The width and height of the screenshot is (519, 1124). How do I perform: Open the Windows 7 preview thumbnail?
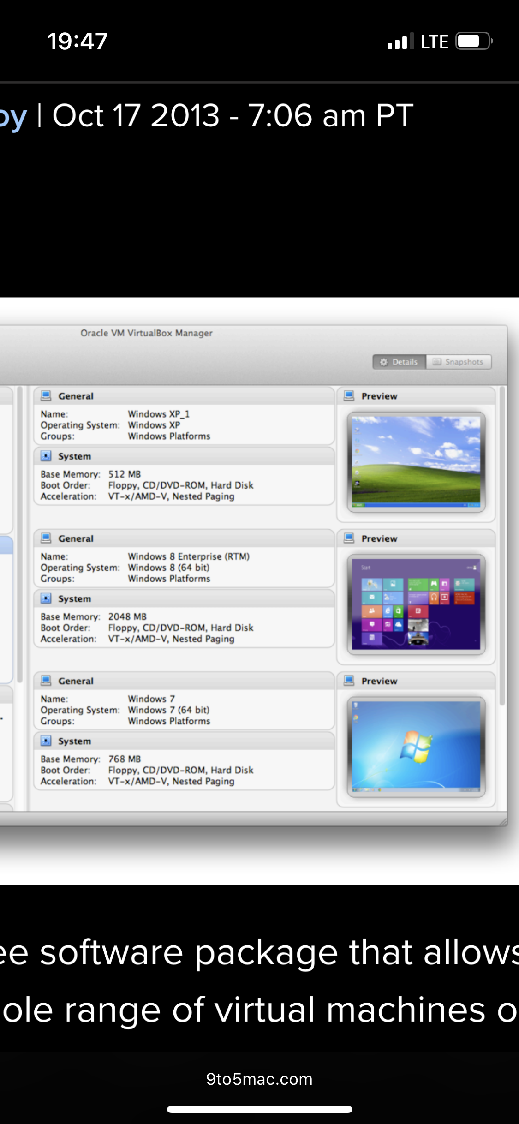[x=416, y=747]
